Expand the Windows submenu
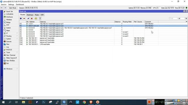The image size is (188, 105). click(11, 69)
